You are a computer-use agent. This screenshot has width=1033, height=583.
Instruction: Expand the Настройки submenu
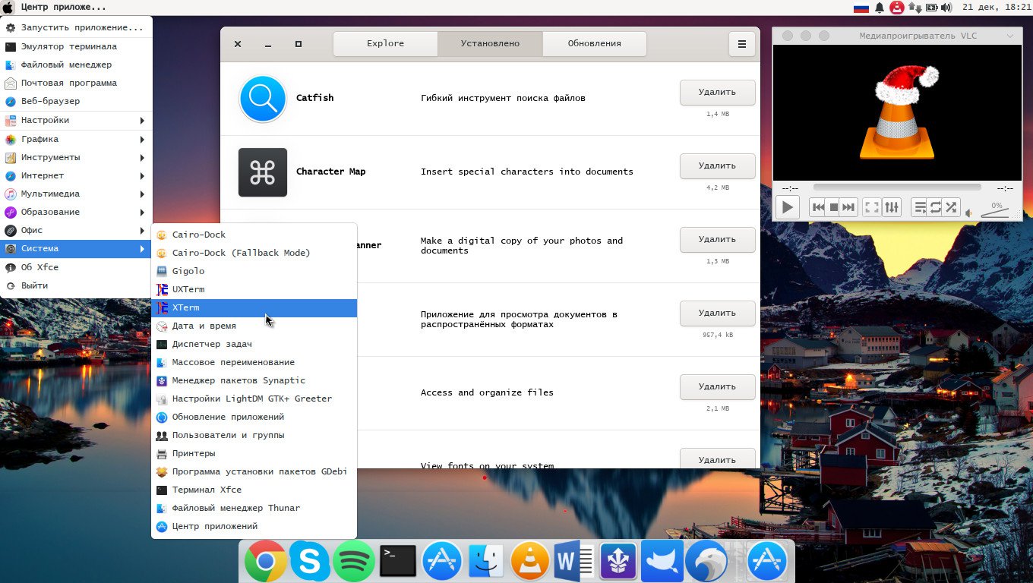76,120
